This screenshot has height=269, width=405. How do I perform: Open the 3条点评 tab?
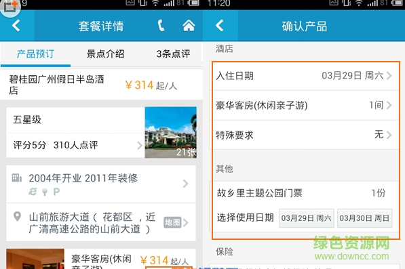[173, 54]
